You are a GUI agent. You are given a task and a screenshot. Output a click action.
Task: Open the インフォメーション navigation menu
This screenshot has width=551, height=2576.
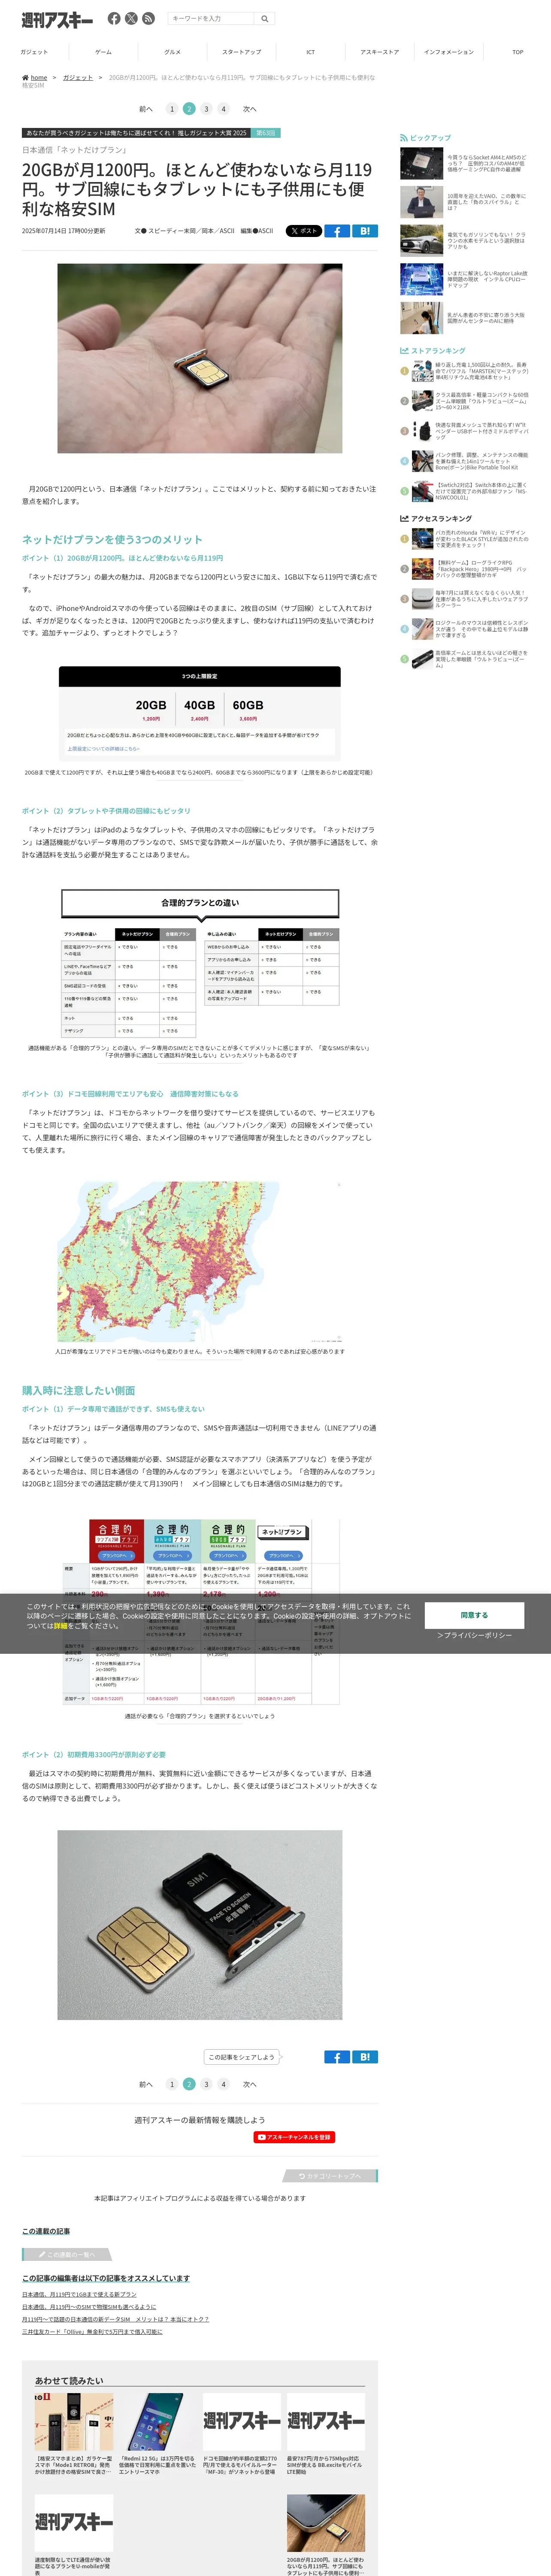449,52
